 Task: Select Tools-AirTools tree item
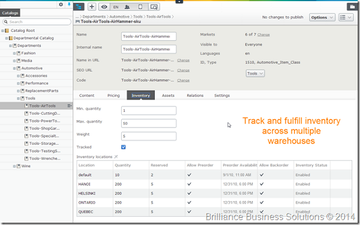click(x=43, y=106)
